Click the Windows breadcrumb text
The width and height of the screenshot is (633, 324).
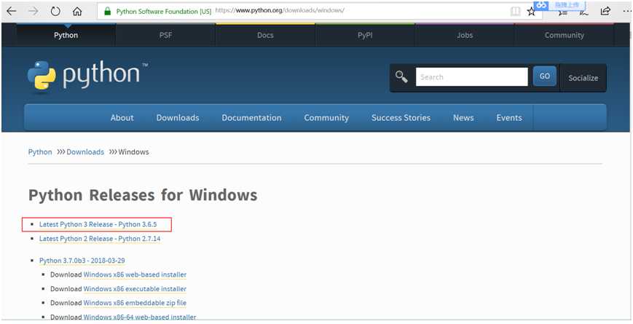[x=133, y=152]
